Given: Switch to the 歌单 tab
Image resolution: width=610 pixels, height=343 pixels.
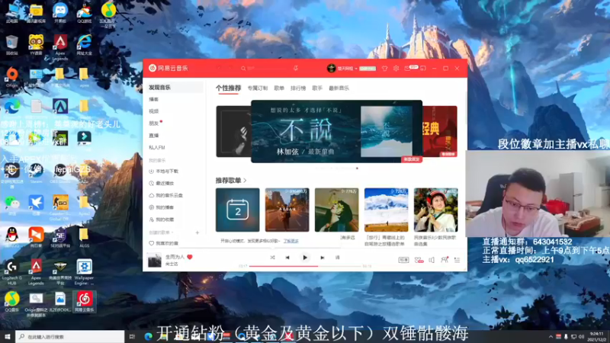Looking at the screenshot, I should click(x=279, y=88).
